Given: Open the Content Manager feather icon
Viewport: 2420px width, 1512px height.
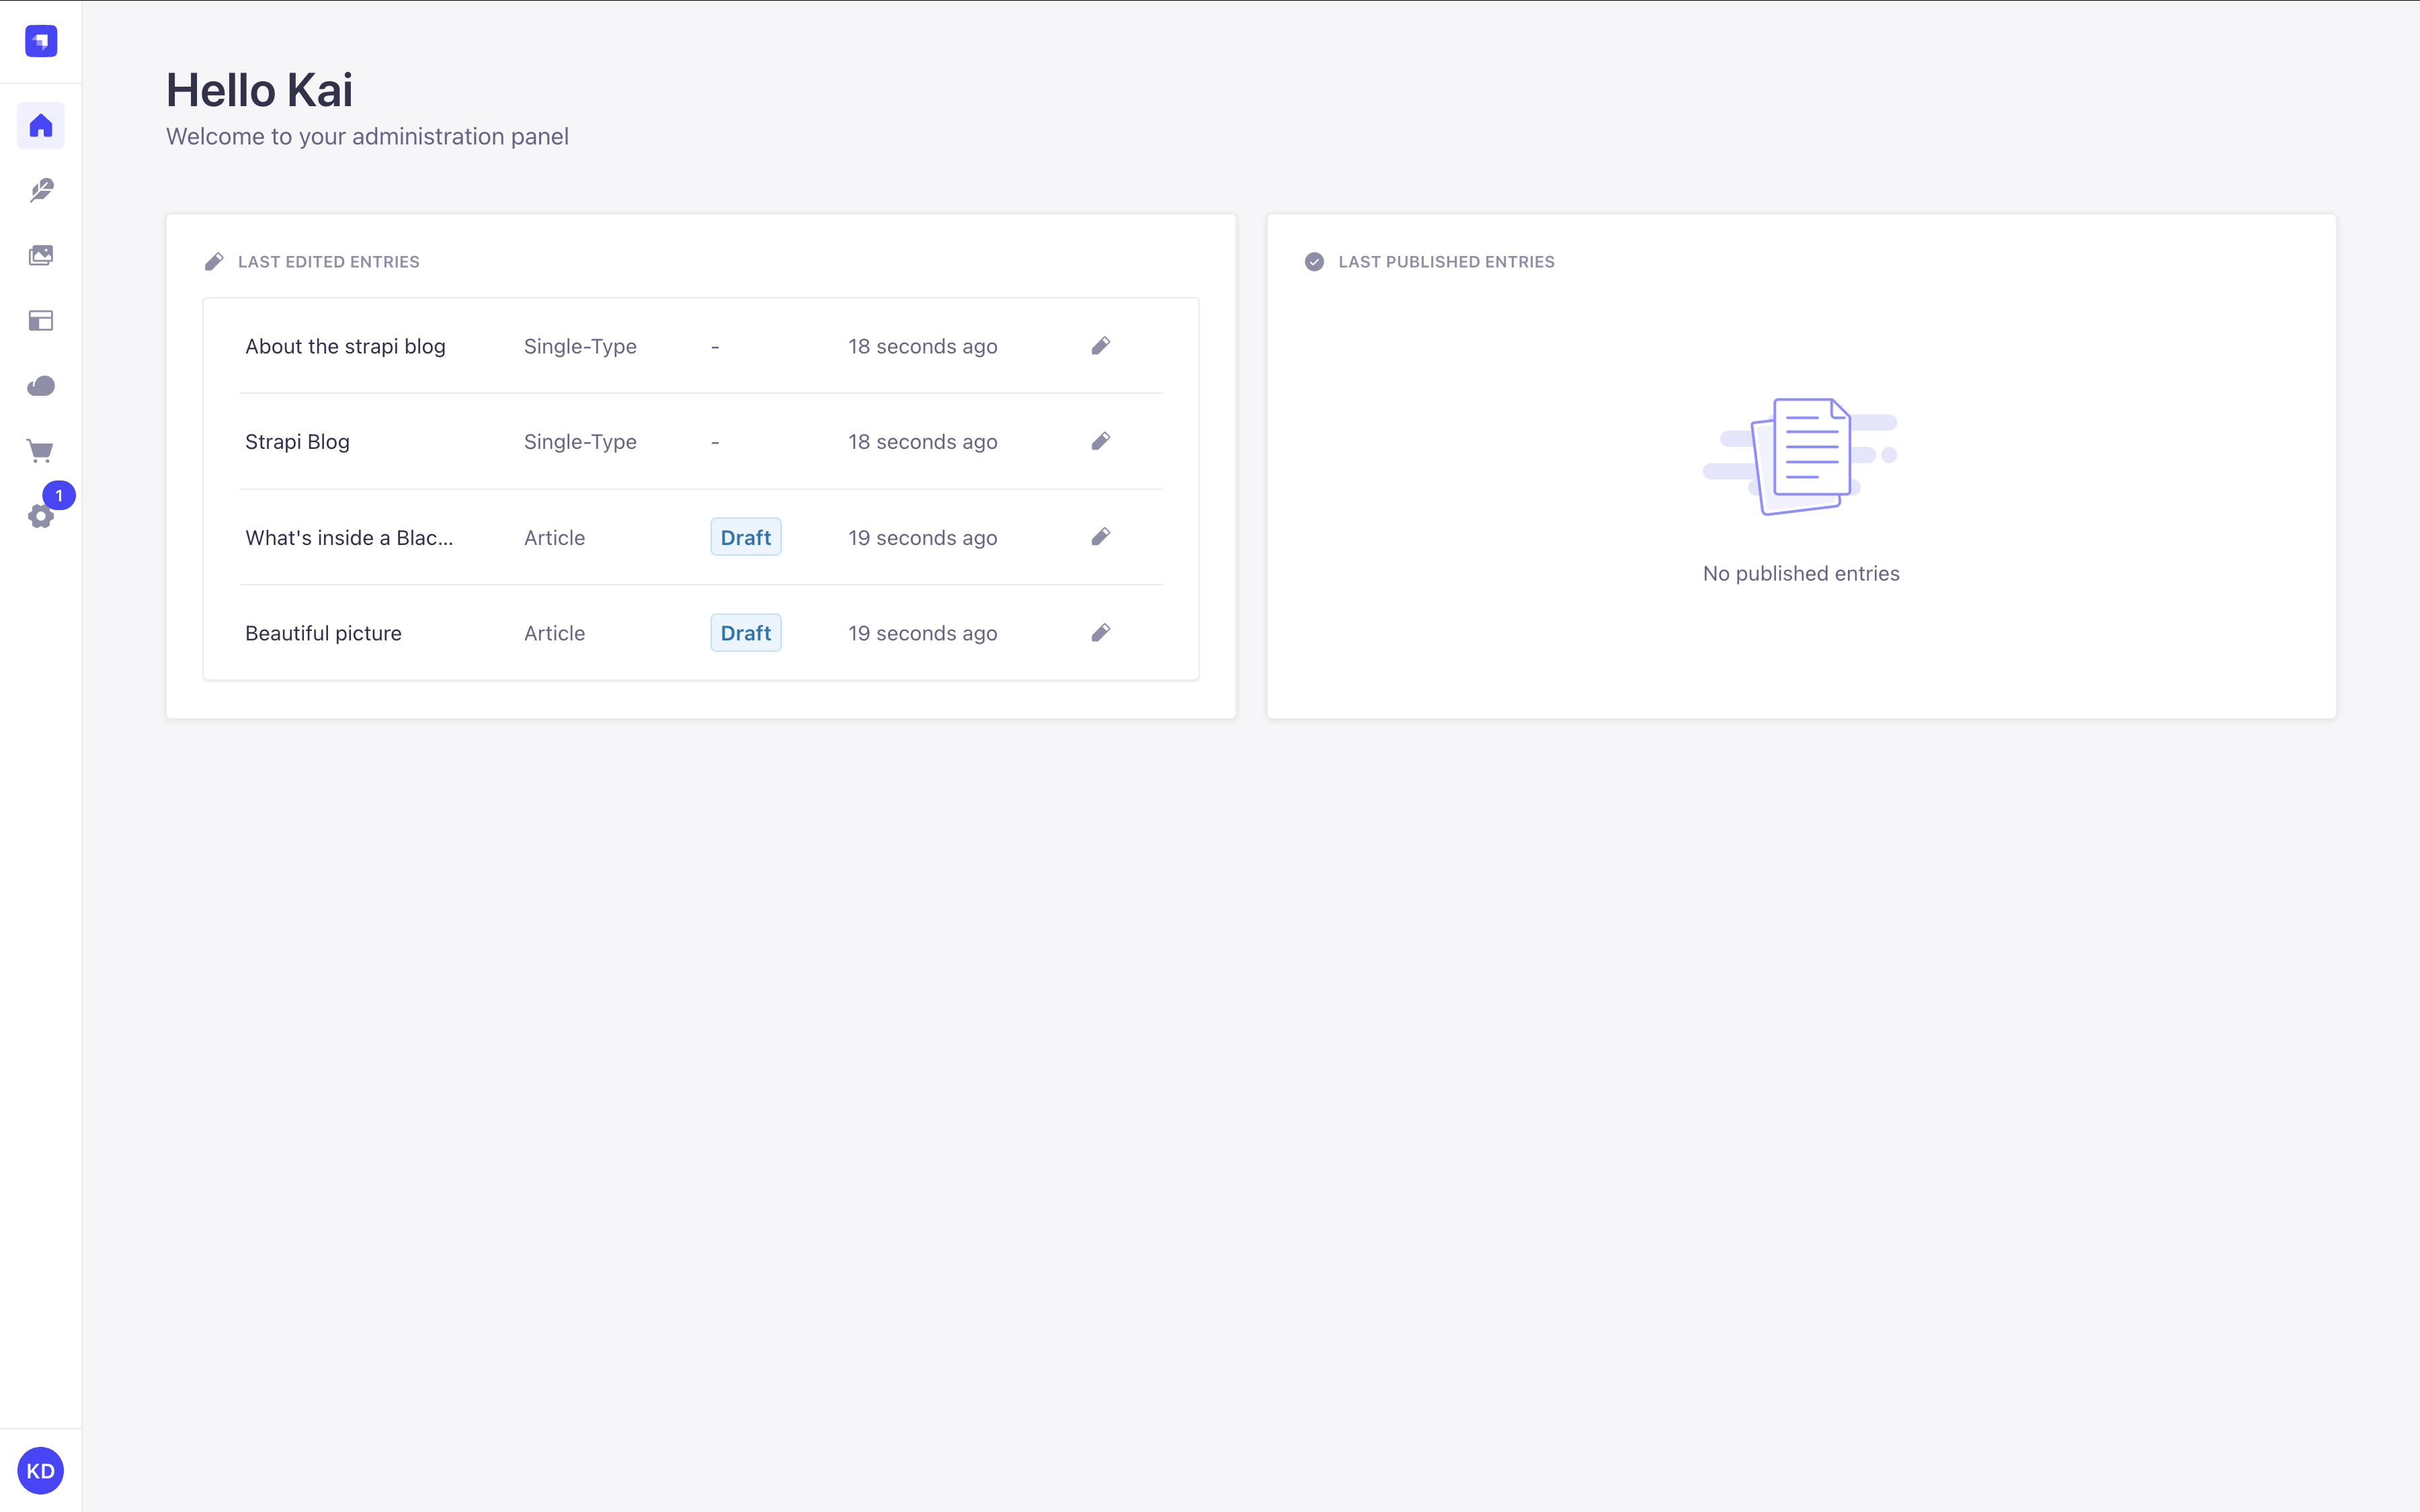Looking at the screenshot, I should 40,190.
